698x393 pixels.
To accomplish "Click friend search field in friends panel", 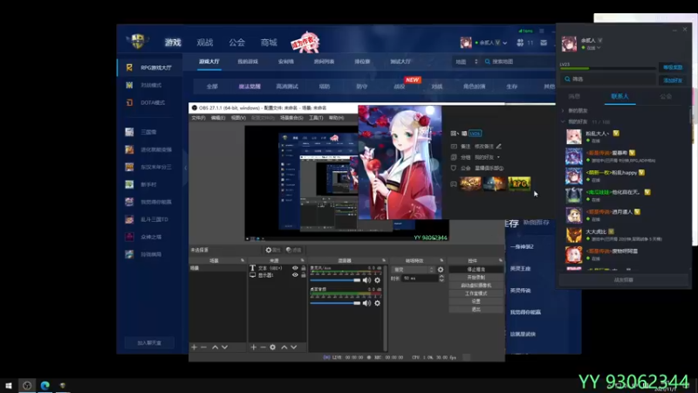I will [608, 79].
